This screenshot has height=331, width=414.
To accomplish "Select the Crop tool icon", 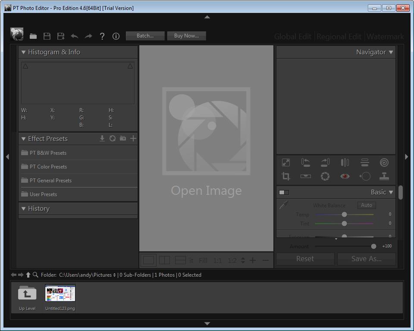I will click(x=286, y=176).
